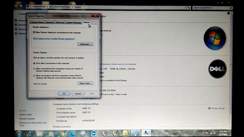Screen dimensions: 244x137
Task: Open the Action Center flag tray icon
Action: pyautogui.click(x=207, y=133)
